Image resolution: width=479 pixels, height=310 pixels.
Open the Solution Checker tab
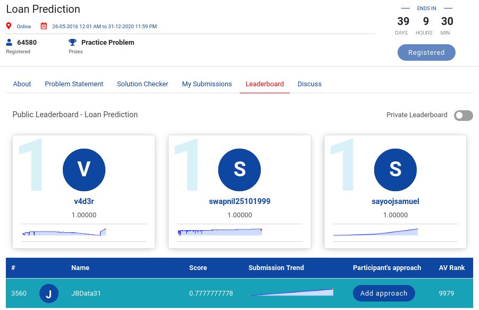pos(143,84)
